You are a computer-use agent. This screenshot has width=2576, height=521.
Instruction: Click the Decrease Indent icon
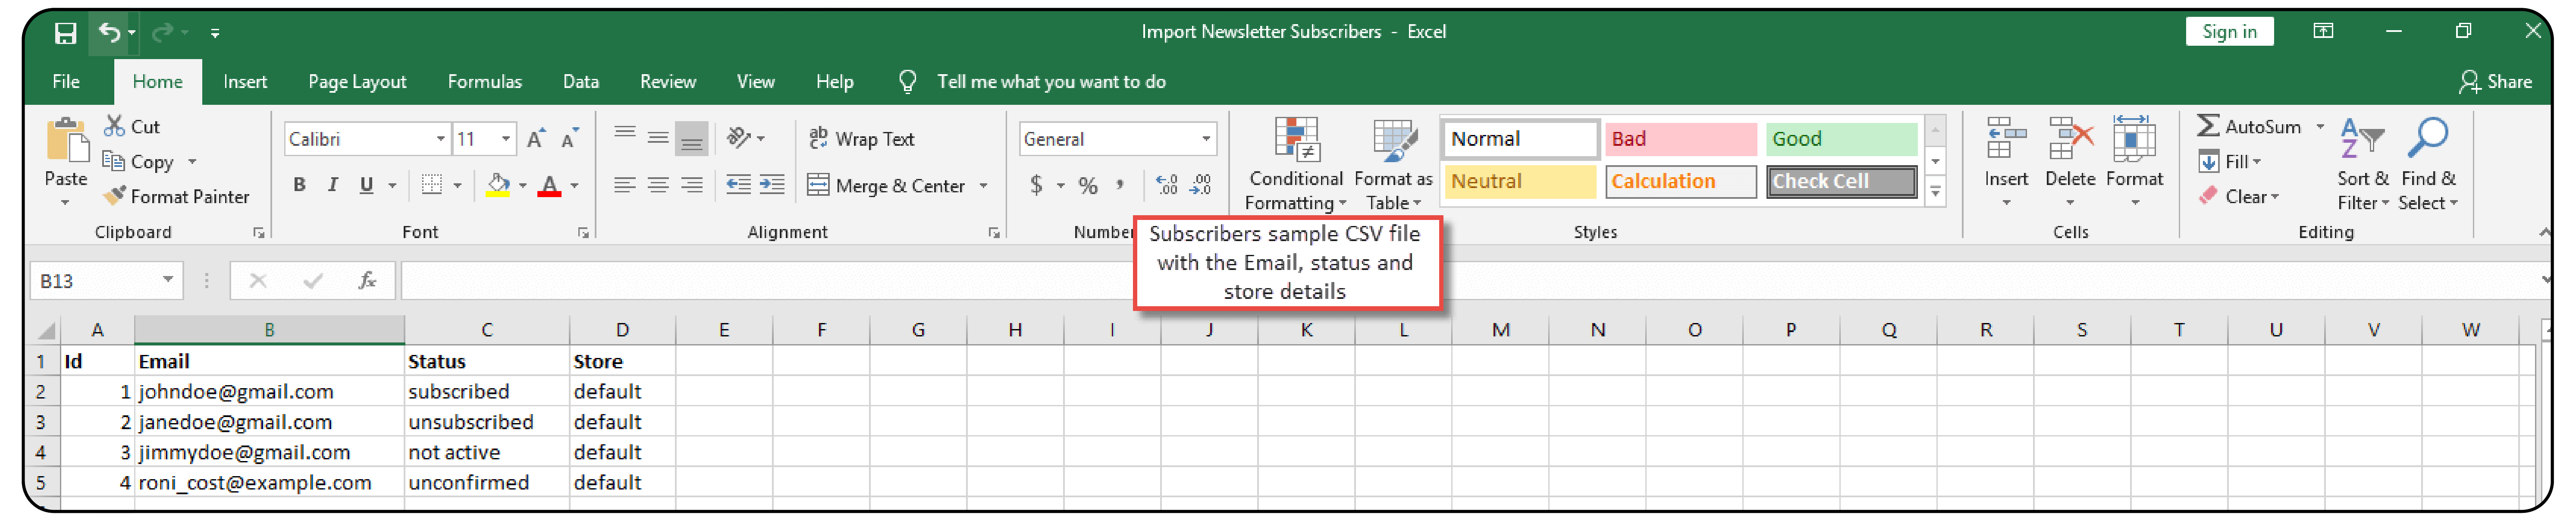738,185
